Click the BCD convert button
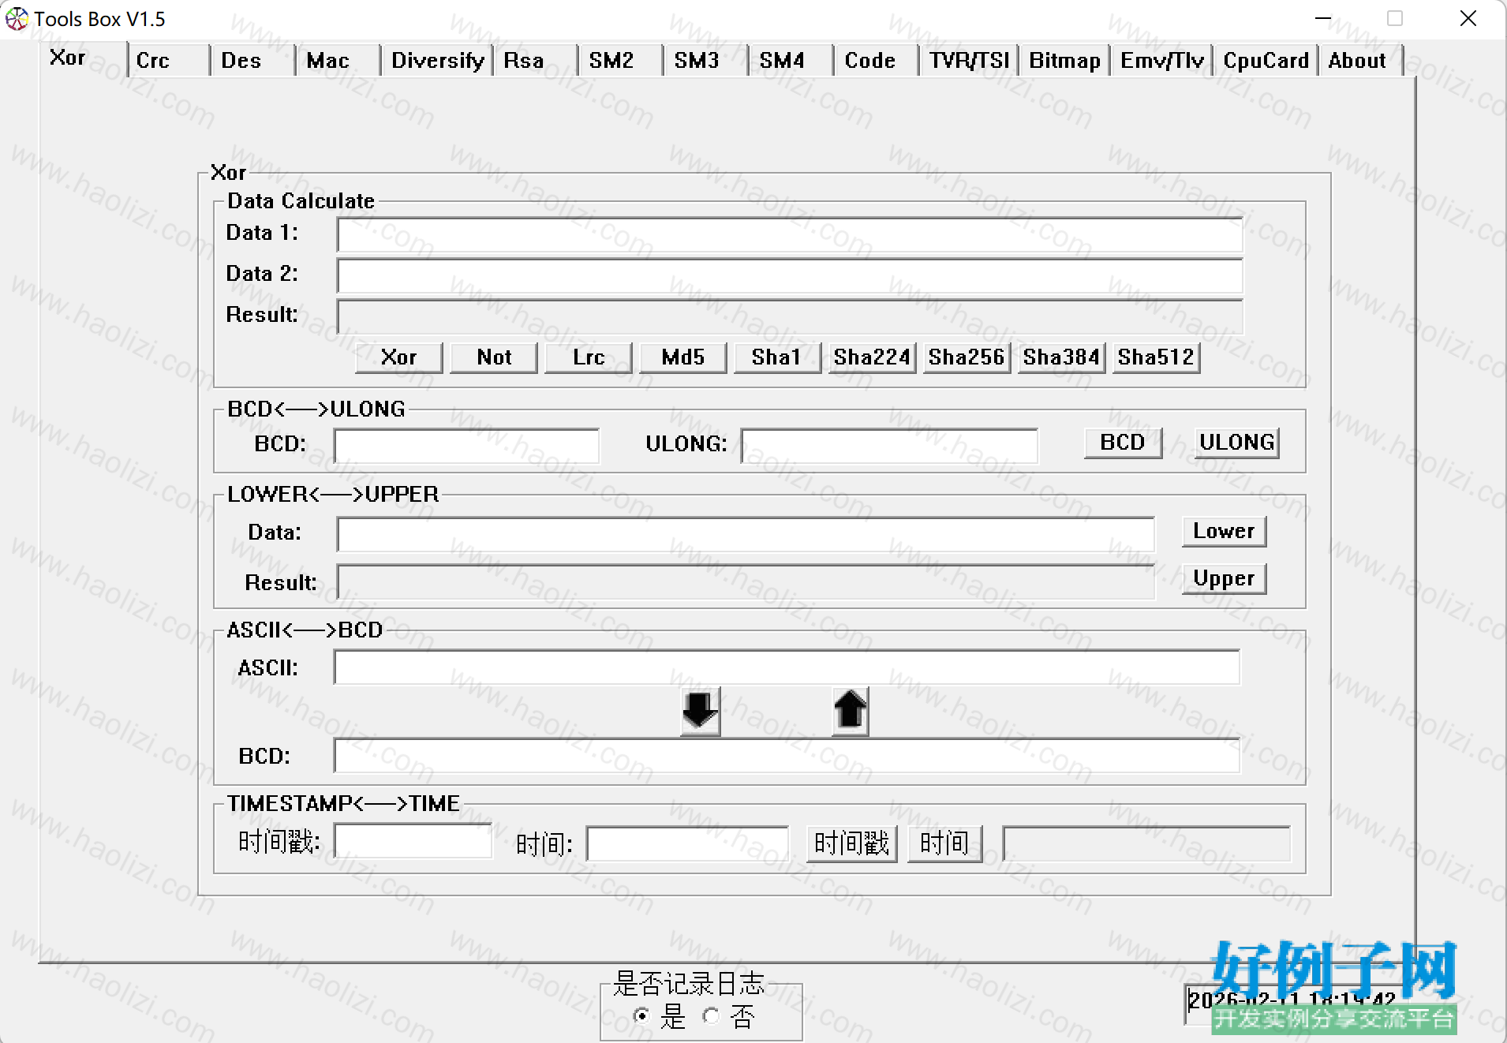The width and height of the screenshot is (1507, 1043). coord(1123,443)
